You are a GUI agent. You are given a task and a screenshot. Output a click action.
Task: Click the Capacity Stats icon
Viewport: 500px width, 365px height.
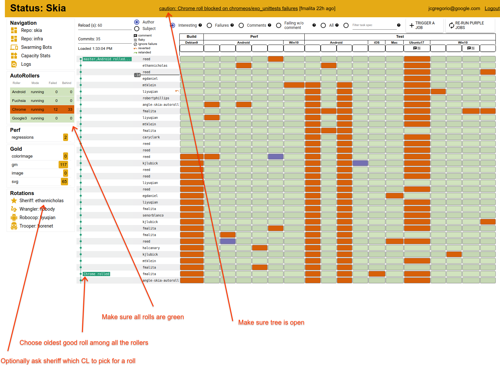click(14, 56)
